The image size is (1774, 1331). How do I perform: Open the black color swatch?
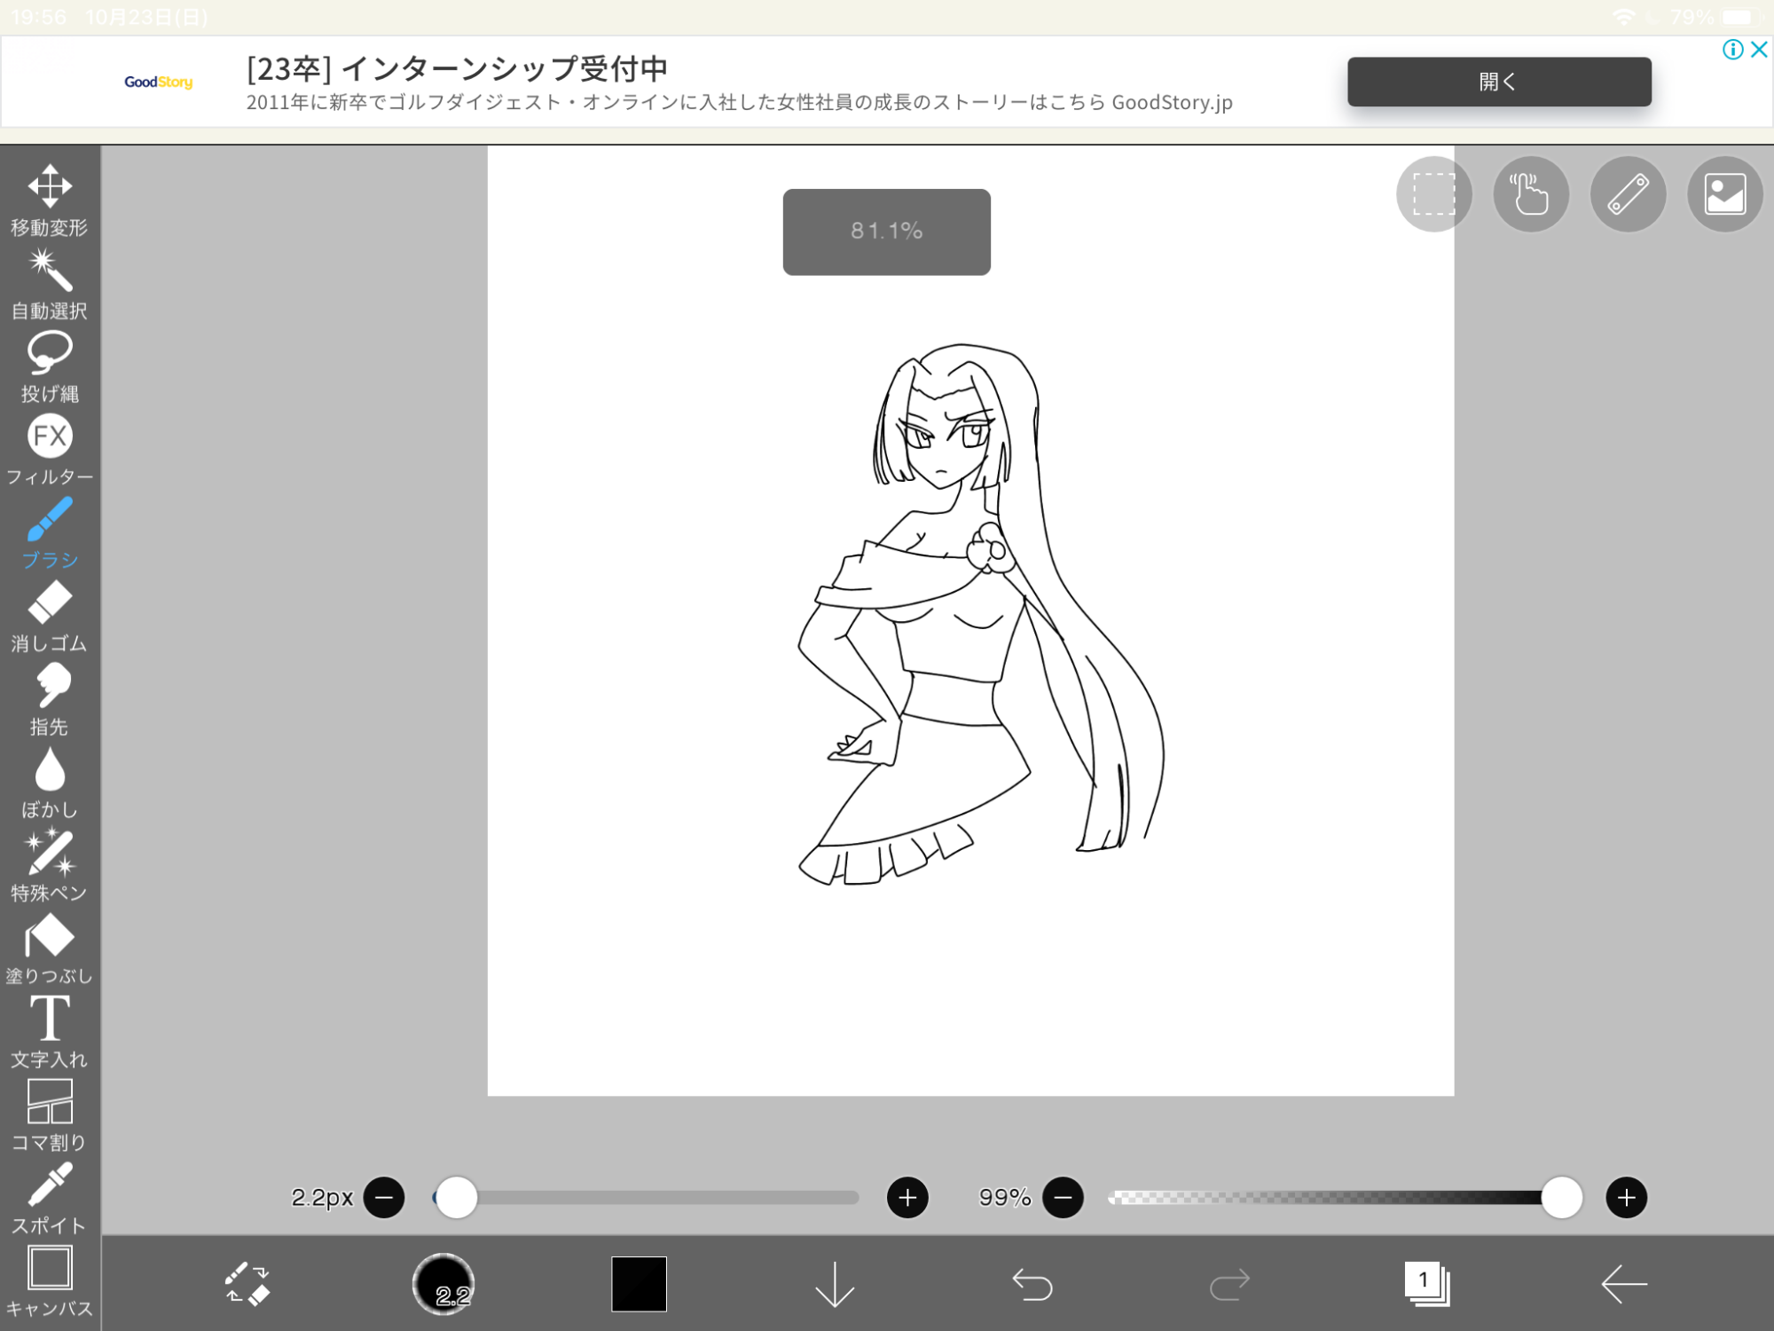point(639,1284)
